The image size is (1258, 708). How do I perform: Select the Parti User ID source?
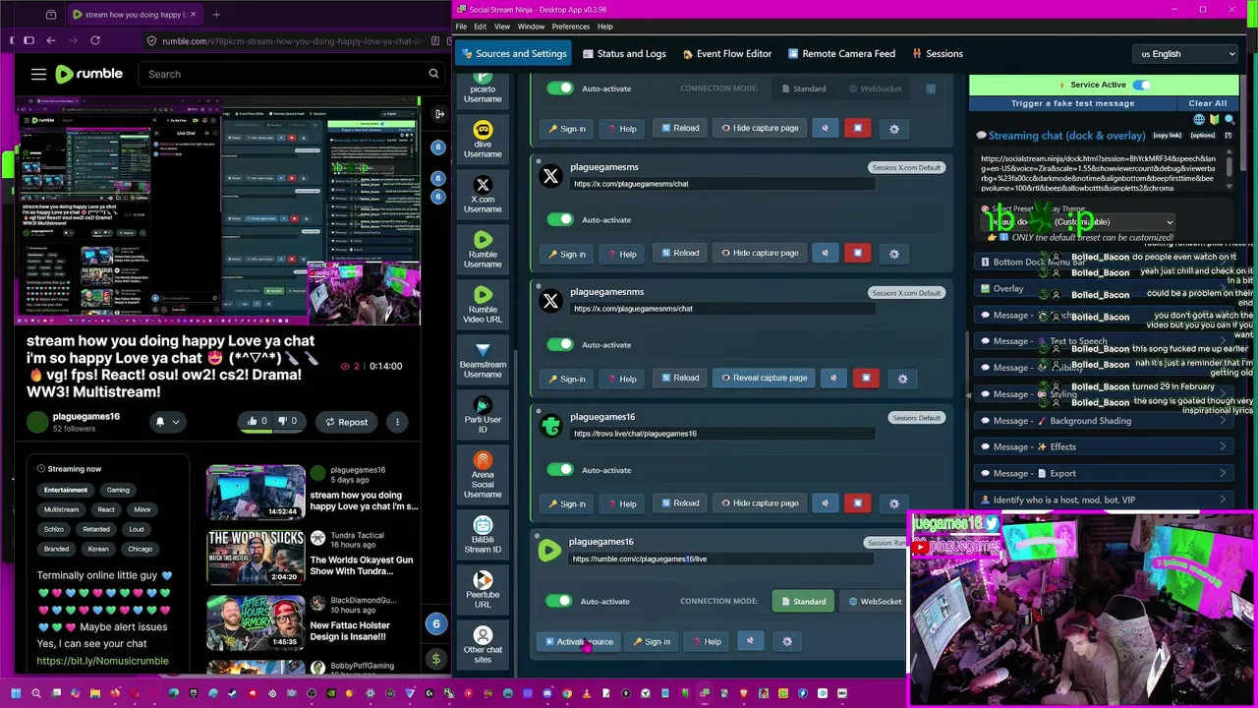pyautogui.click(x=483, y=415)
